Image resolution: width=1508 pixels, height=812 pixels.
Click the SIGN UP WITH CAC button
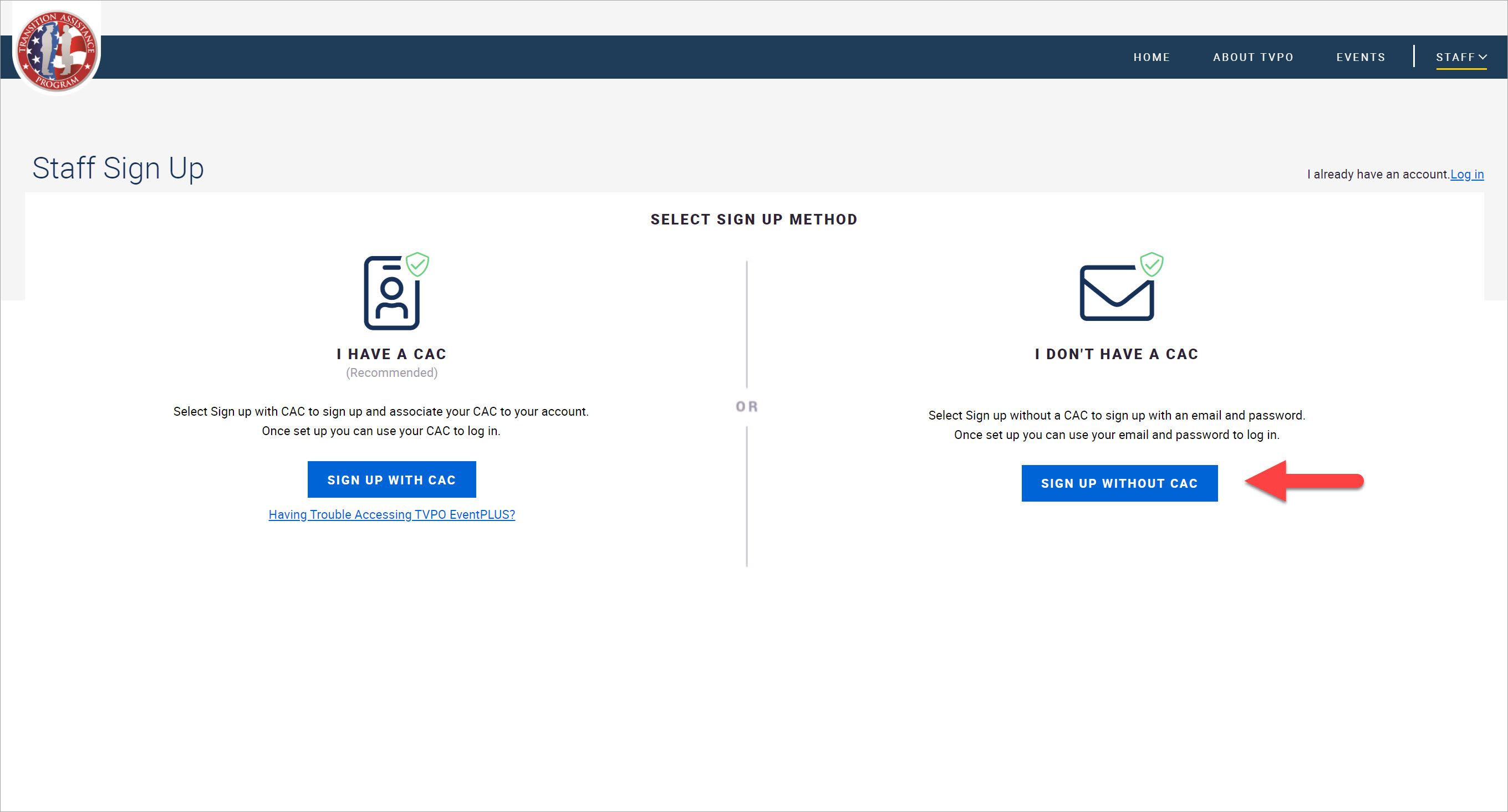(x=391, y=479)
